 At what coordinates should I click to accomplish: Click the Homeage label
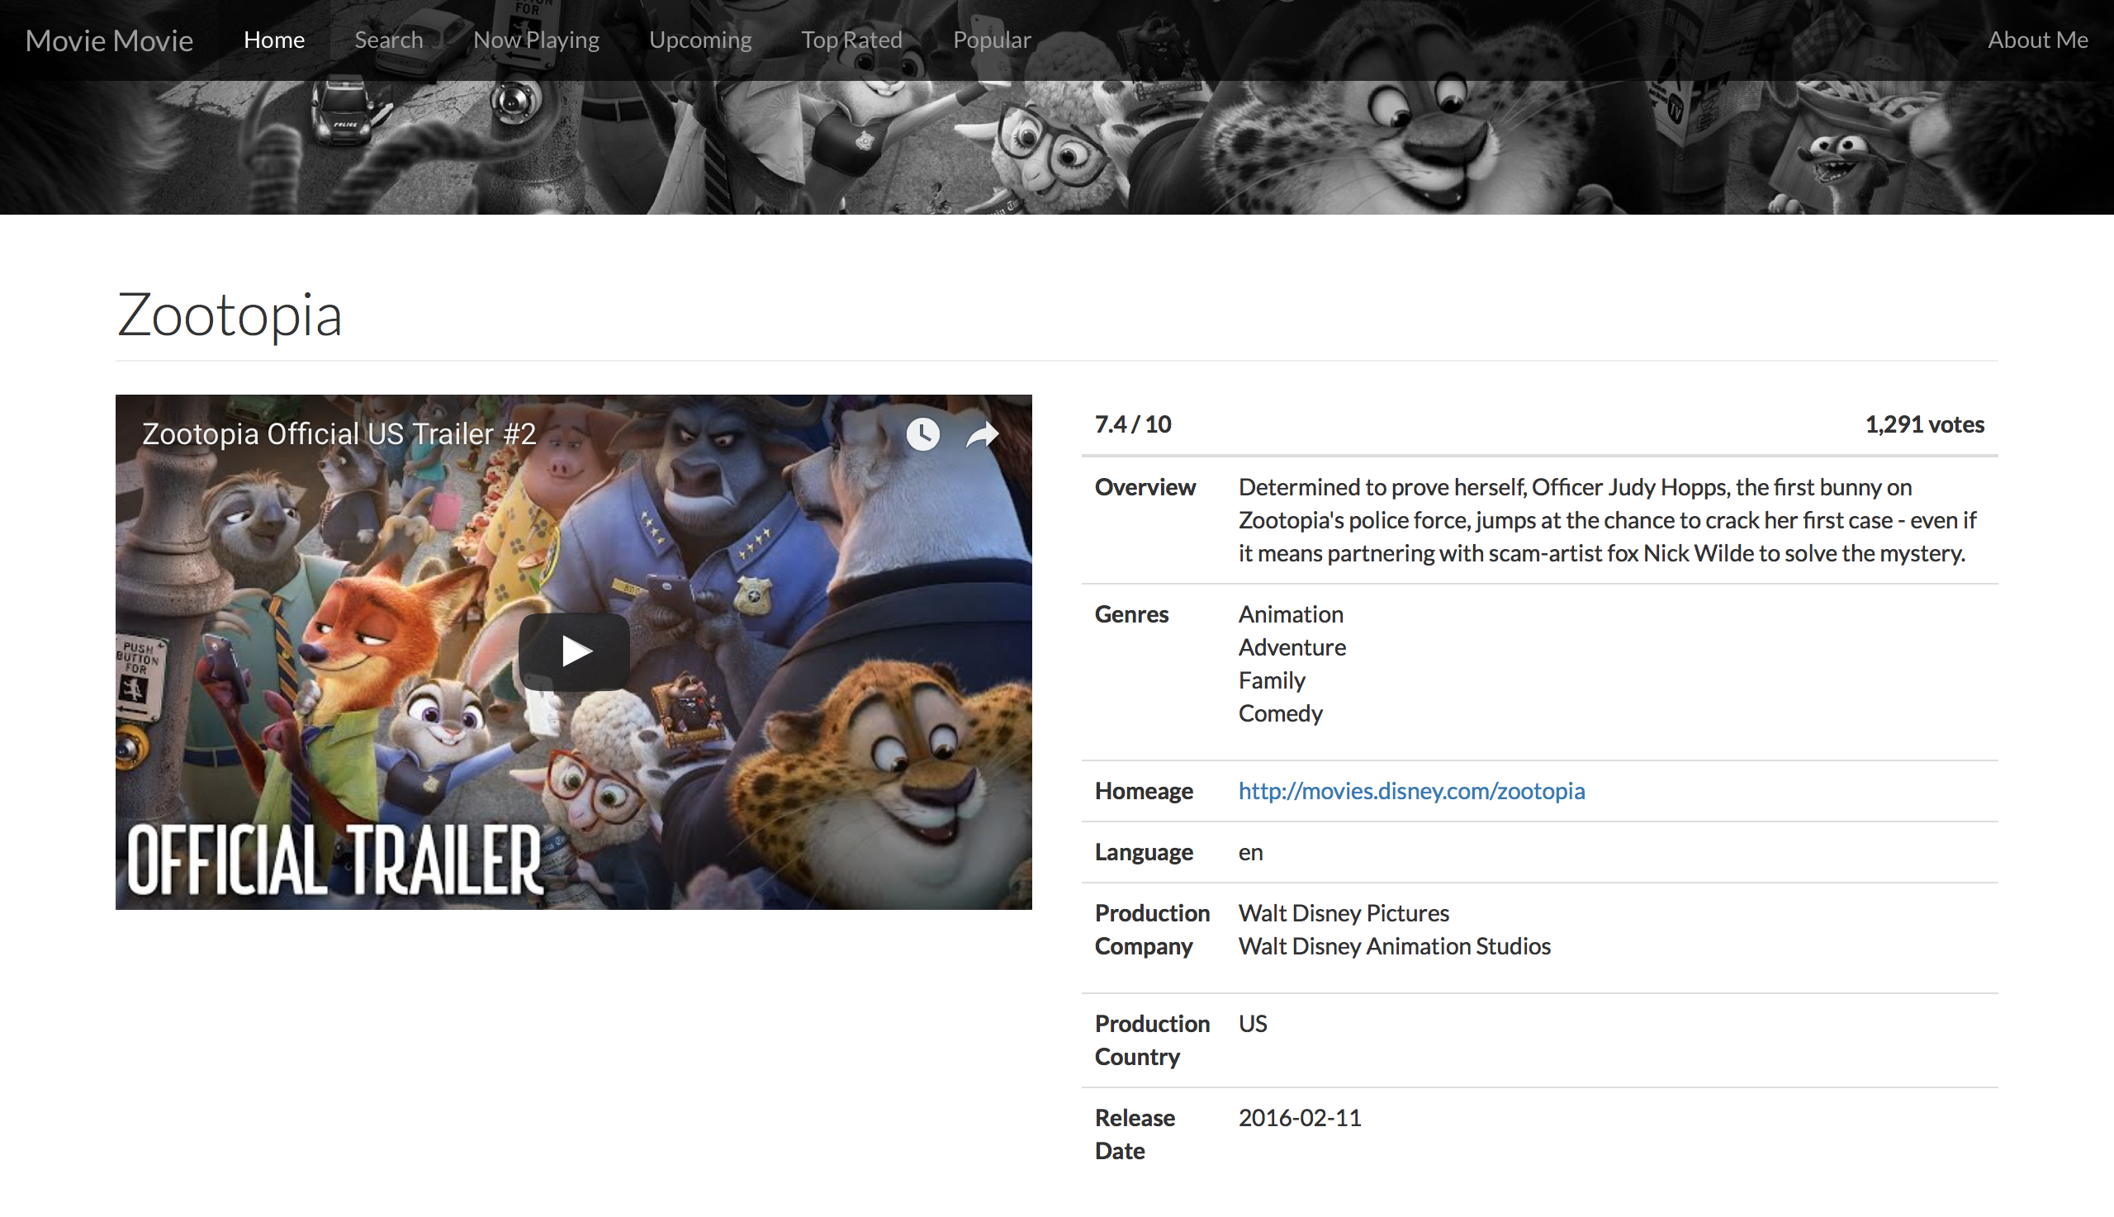point(1144,791)
